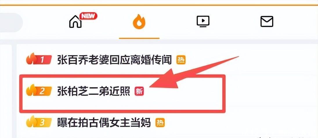Open the envelope messages icon

click(267, 21)
